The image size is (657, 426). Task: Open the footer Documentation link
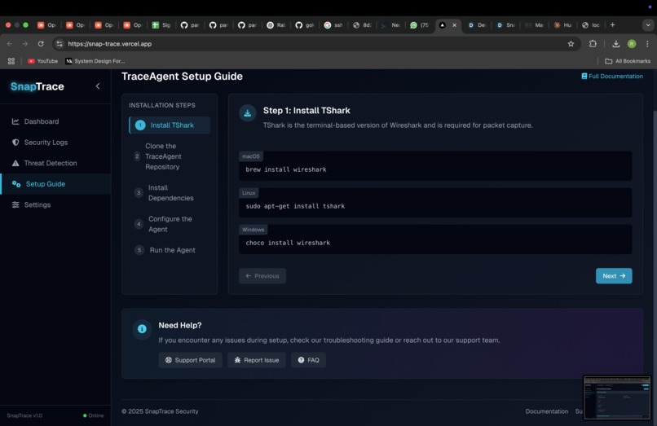point(547,411)
